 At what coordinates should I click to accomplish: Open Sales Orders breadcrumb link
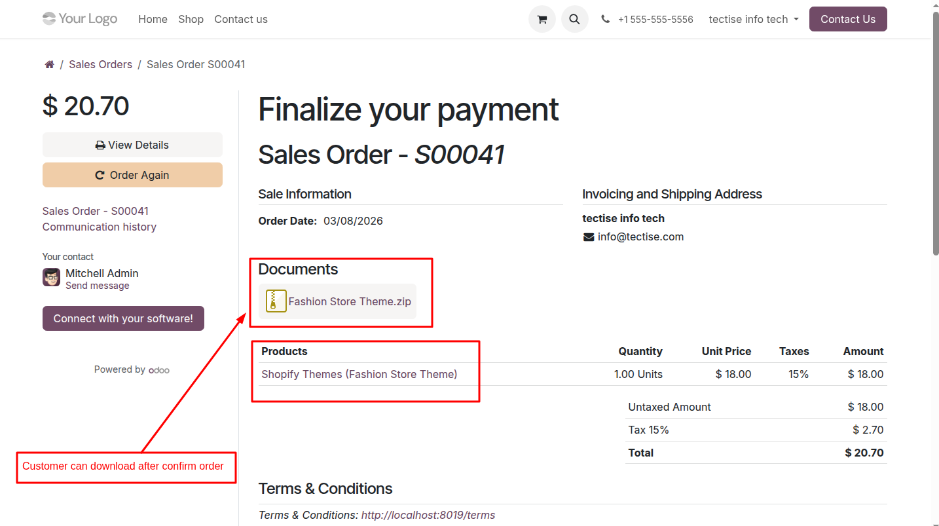click(100, 64)
